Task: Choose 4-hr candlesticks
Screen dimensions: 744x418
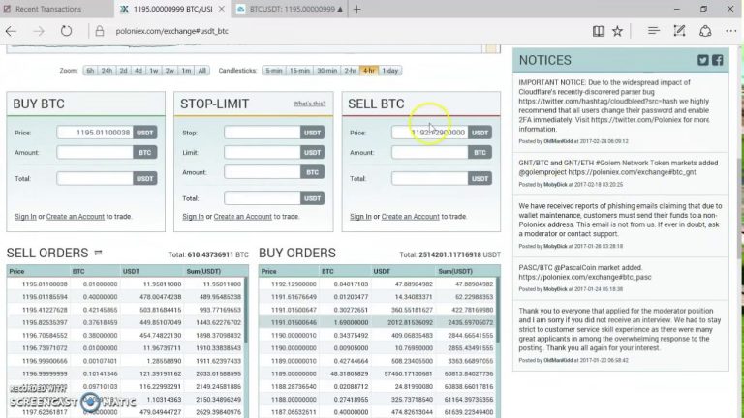Action: [369, 70]
